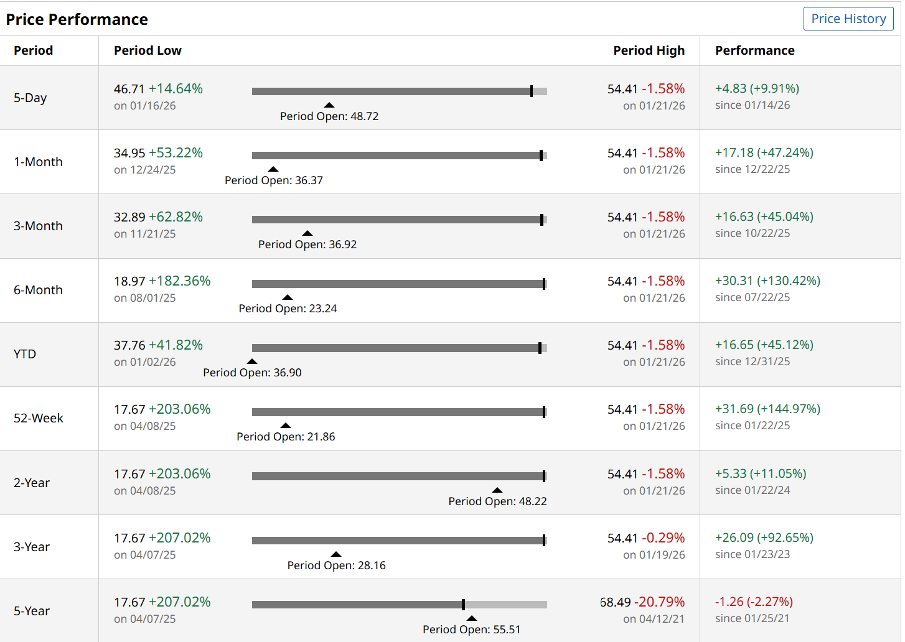This screenshot has width=905, height=642.
Task: Click the Period Low column header
Action: 148,50
